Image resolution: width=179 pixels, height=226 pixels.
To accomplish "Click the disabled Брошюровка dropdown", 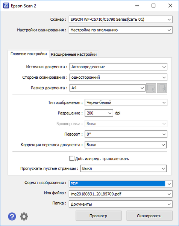I will pos(126,124).
